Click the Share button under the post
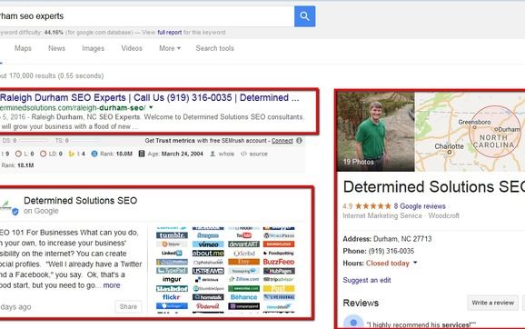Image resolution: width=525 pixels, height=329 pixels. [128, 306]
